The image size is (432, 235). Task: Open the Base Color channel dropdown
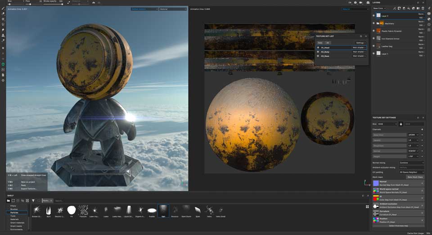pos(379,8)
